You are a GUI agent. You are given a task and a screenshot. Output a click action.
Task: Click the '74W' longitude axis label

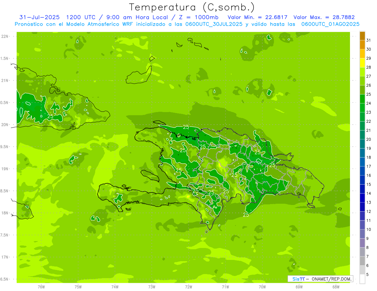(x=115, y=287)
